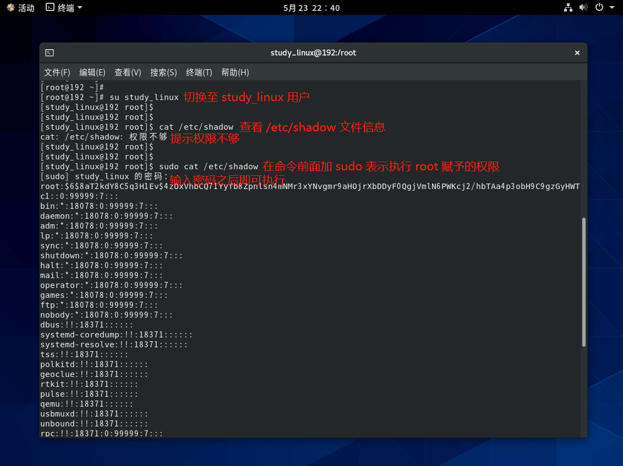Open the 帮助(H) menu

click(235, 72)
